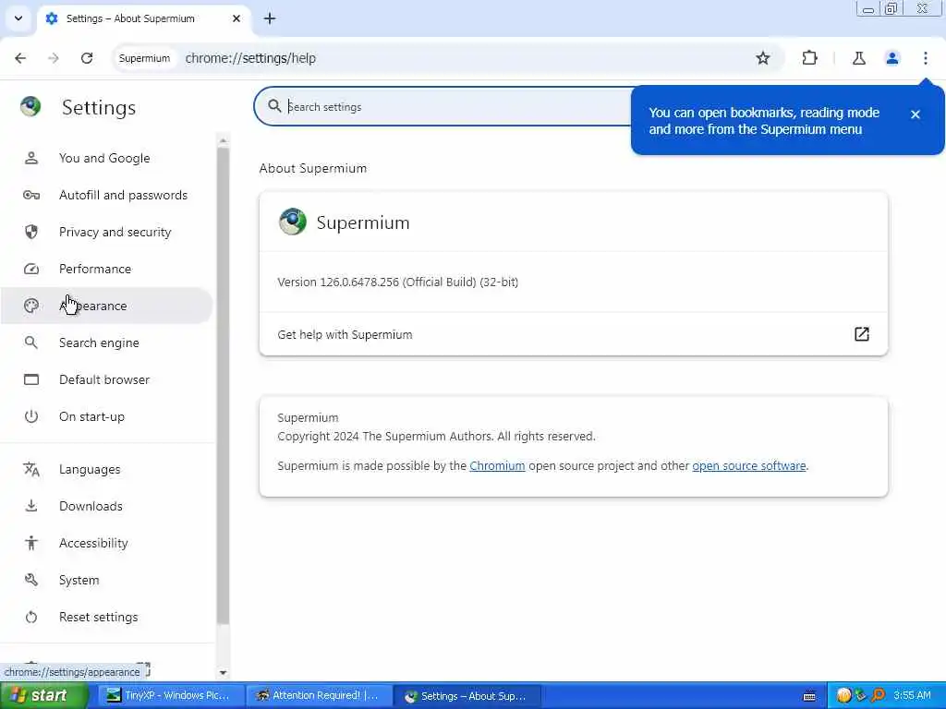This screenshot has width=946, height=709.
Task: Open the three-dot Supermium menu
Action: (926, 58)
